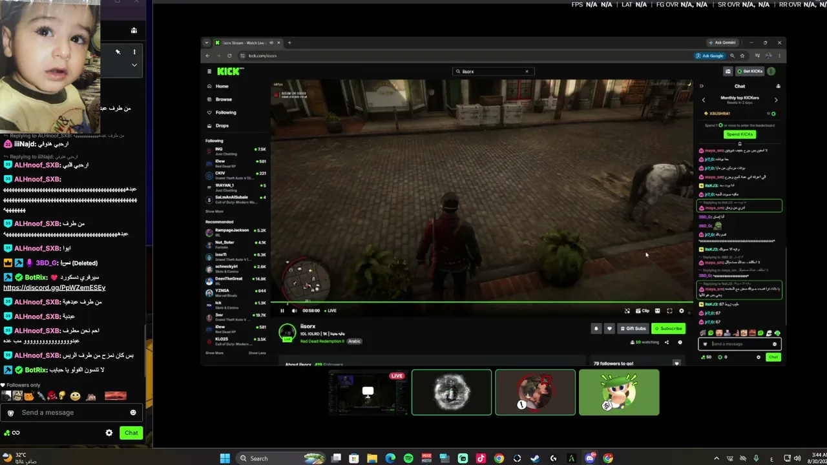Open emoji picker in browser chat input
Viewport: 827px width, 465px height.
pyautogui.click(x=775, y=344)
